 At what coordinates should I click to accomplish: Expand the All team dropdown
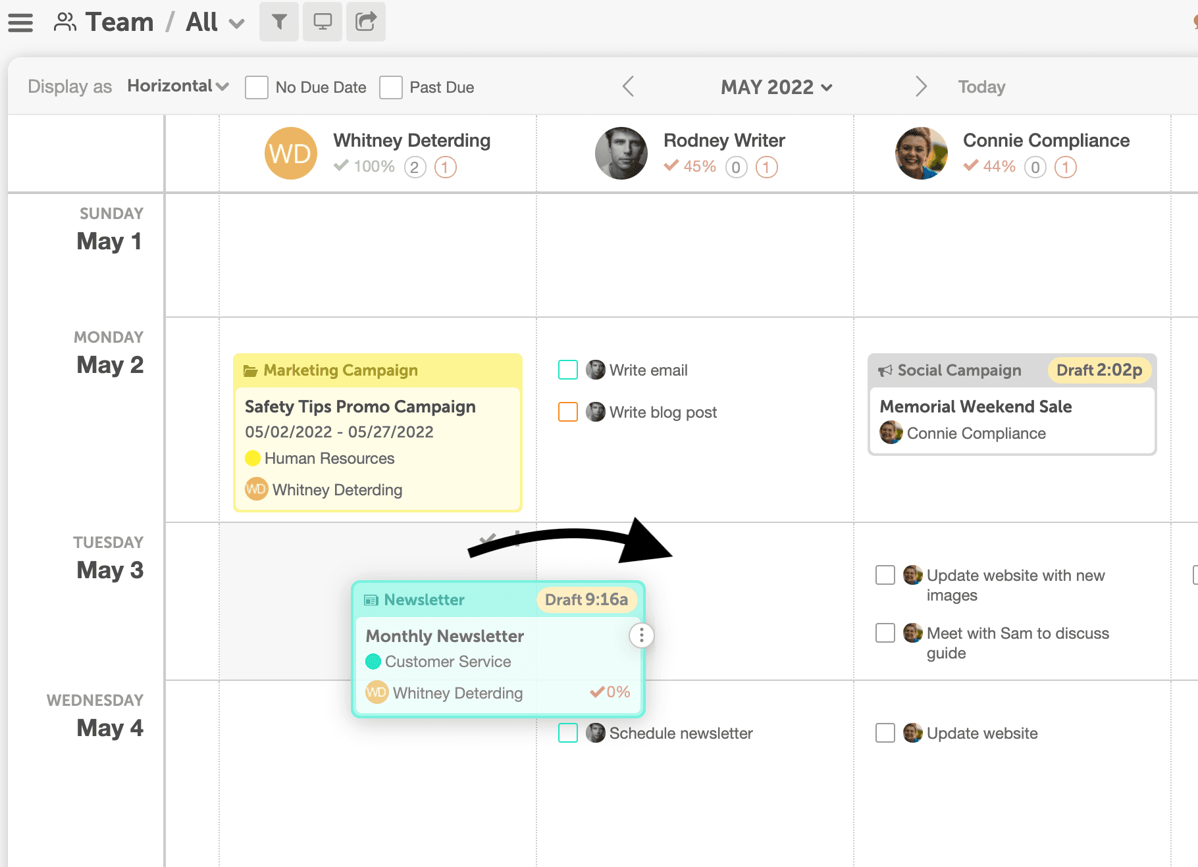pyautogui.click(x=215, y=22)
